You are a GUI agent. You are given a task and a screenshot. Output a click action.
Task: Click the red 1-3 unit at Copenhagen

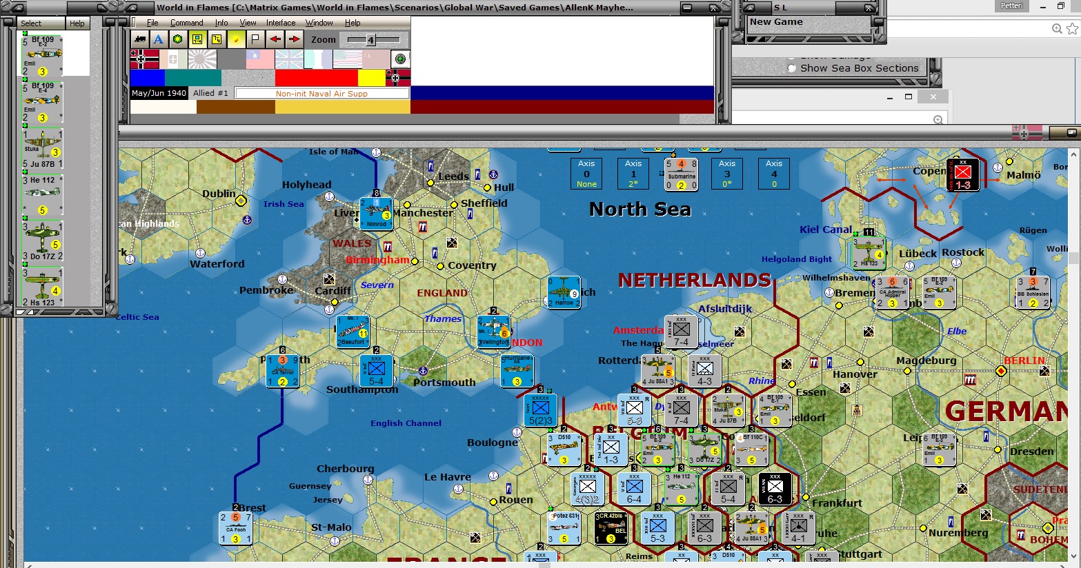962,175
